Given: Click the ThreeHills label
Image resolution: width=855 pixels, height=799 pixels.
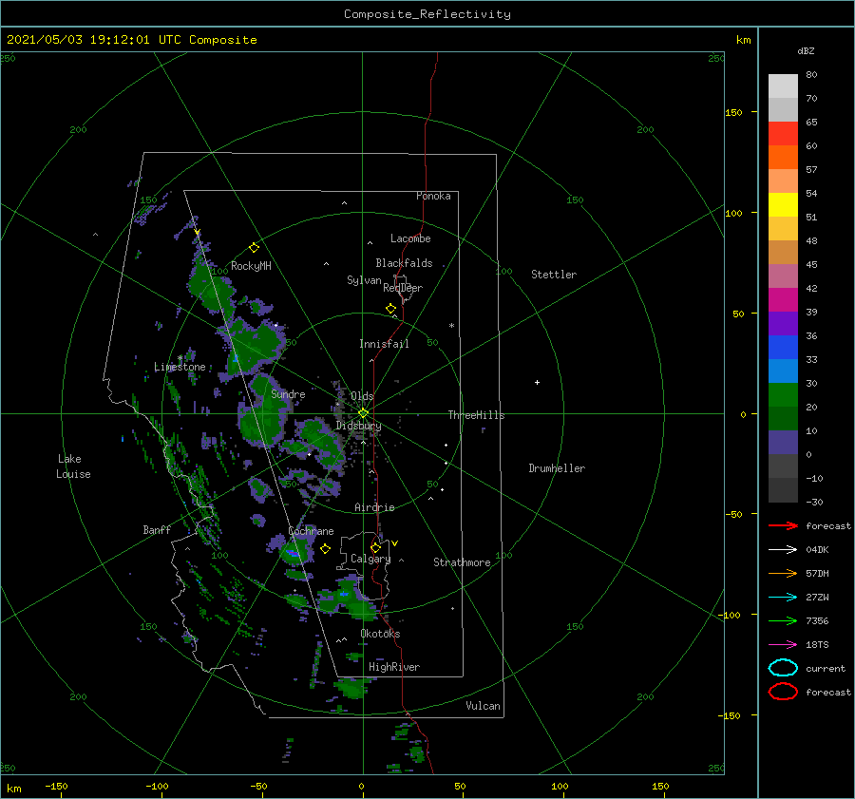Looking at the screenshot, I should pos(476,415).
